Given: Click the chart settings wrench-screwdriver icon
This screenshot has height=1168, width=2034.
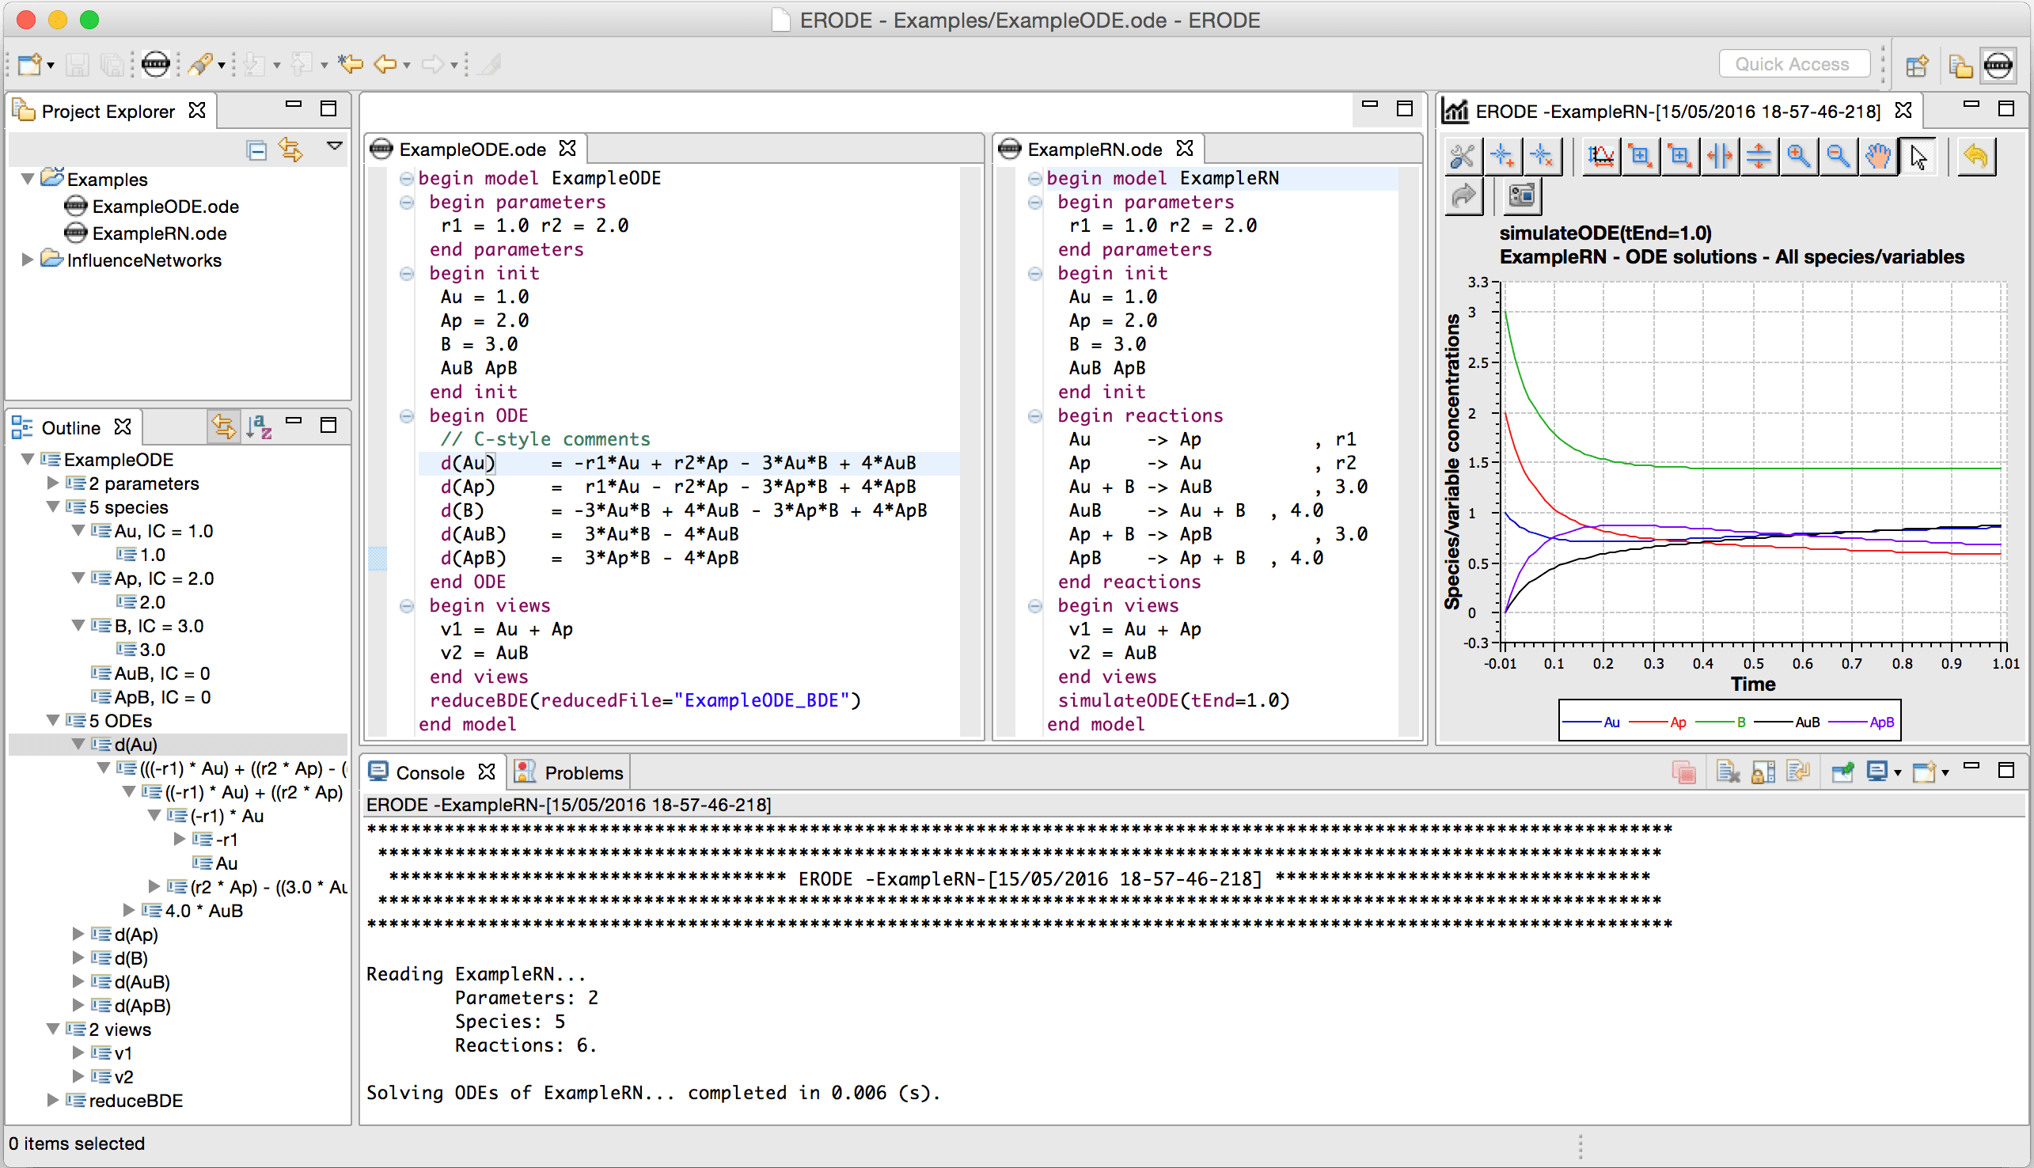Looking at the screenshot, I should pos(1461,156).
